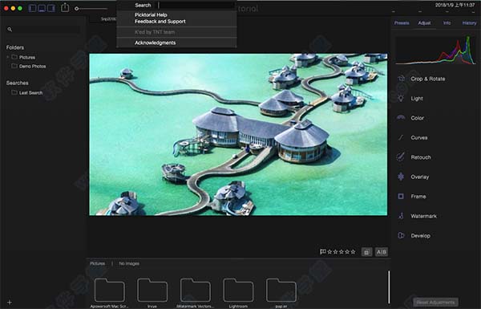
Task: Add a folder with the plus button
Action: click(x=9, y=303)
